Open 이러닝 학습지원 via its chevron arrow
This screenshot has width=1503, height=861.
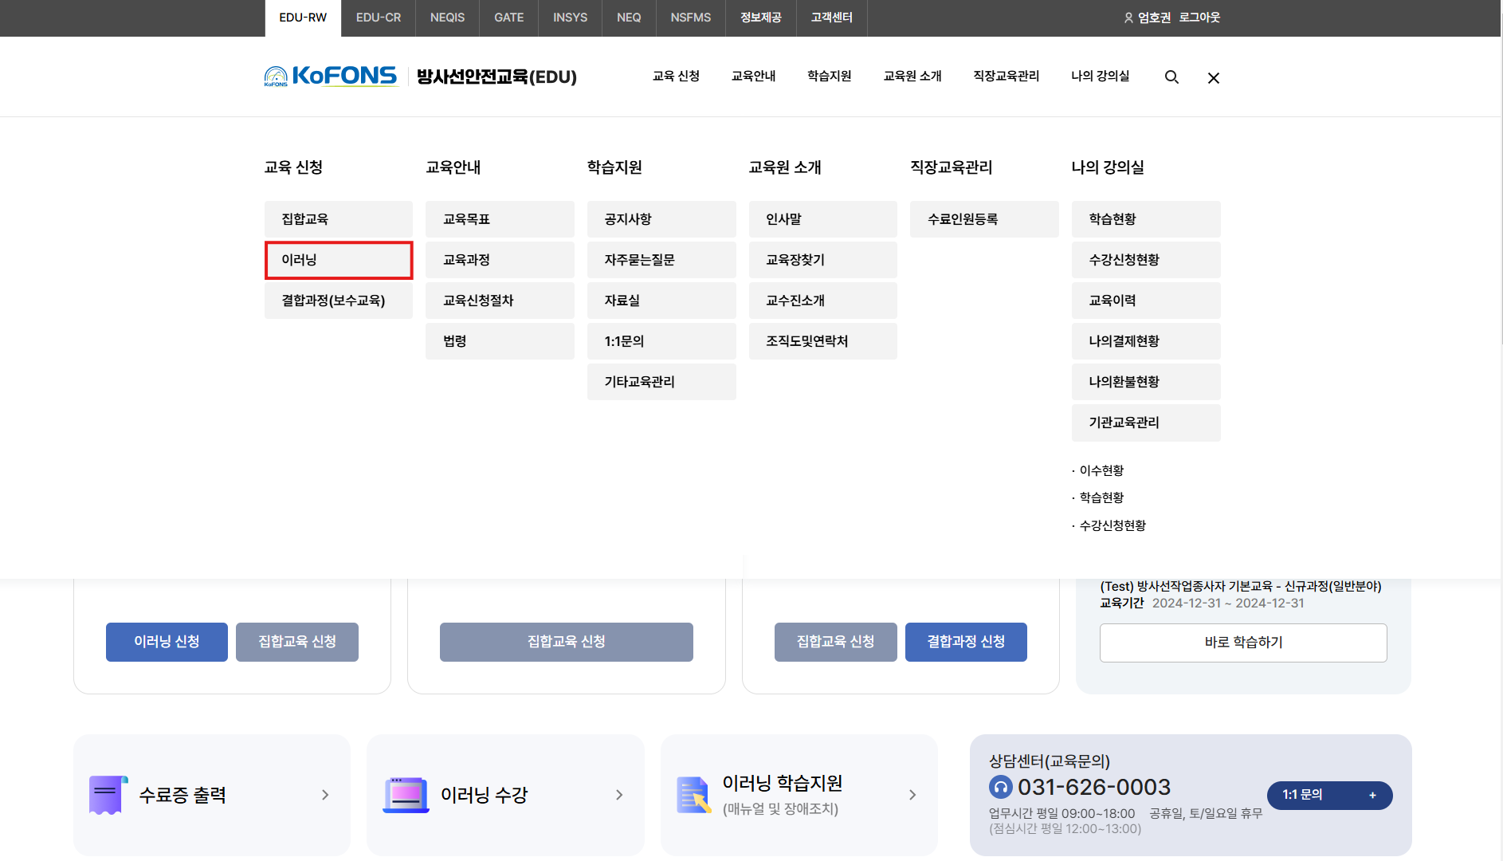912,795
